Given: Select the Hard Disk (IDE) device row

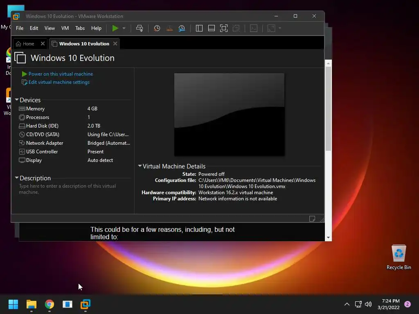Looking at the screenshot, I should tap(74, 126).
